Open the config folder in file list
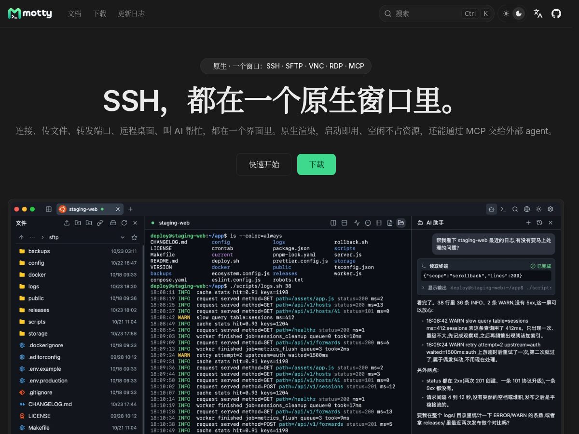Viewport: 579px width, 434px height. click(78, 263)
